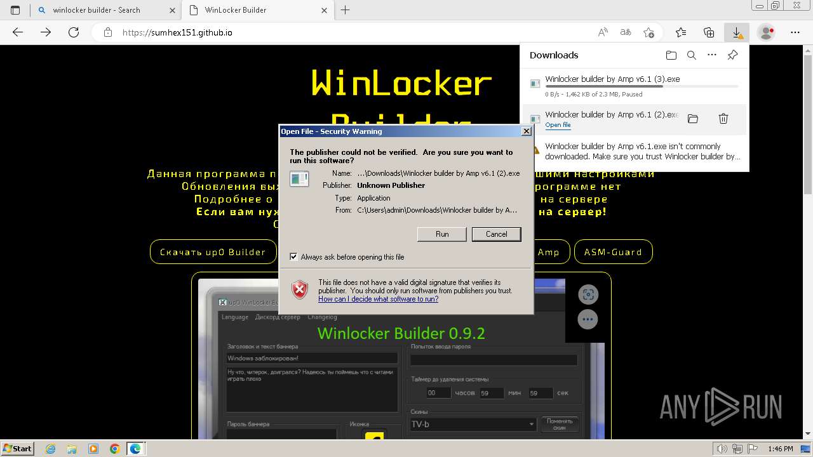Viewport: 813px width, 457px height.
Task: Open Read aloud in address bar
Action: (603, 32)
